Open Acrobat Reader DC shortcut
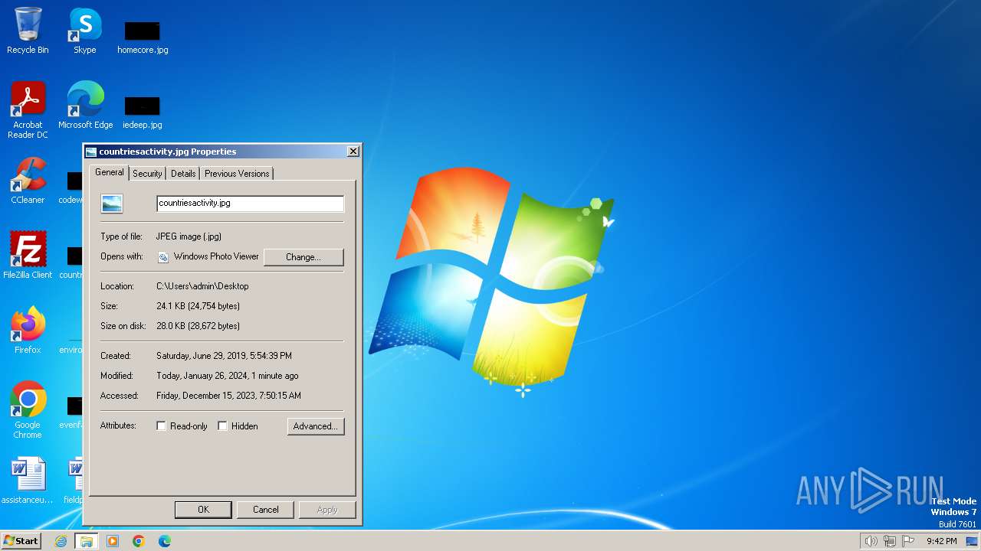981x551 pixels. click(28, 109)
